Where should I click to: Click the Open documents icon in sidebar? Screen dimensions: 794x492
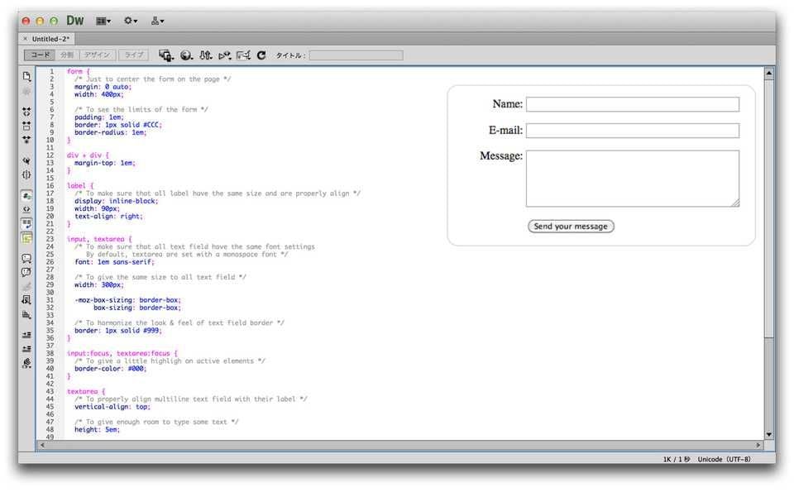[x=26, y=76]
